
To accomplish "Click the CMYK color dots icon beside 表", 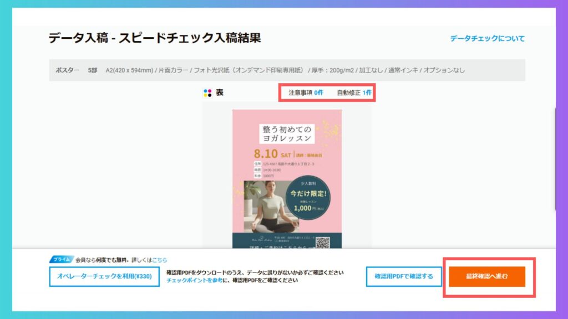I will tap(207, 93).
